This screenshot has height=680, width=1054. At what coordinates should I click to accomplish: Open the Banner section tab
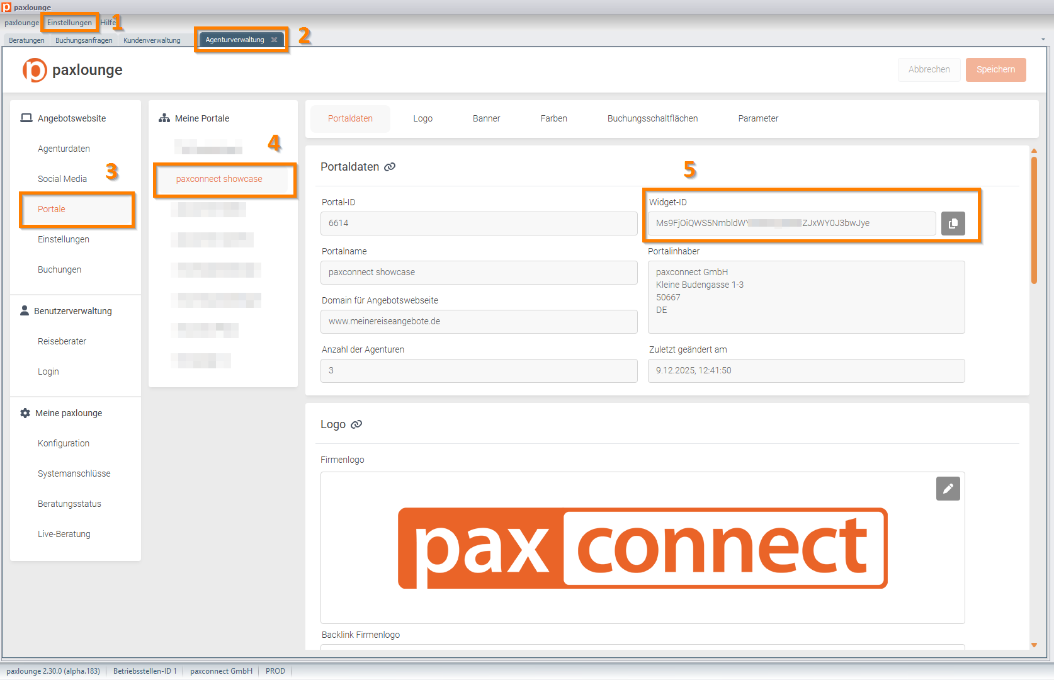(486, 118)
